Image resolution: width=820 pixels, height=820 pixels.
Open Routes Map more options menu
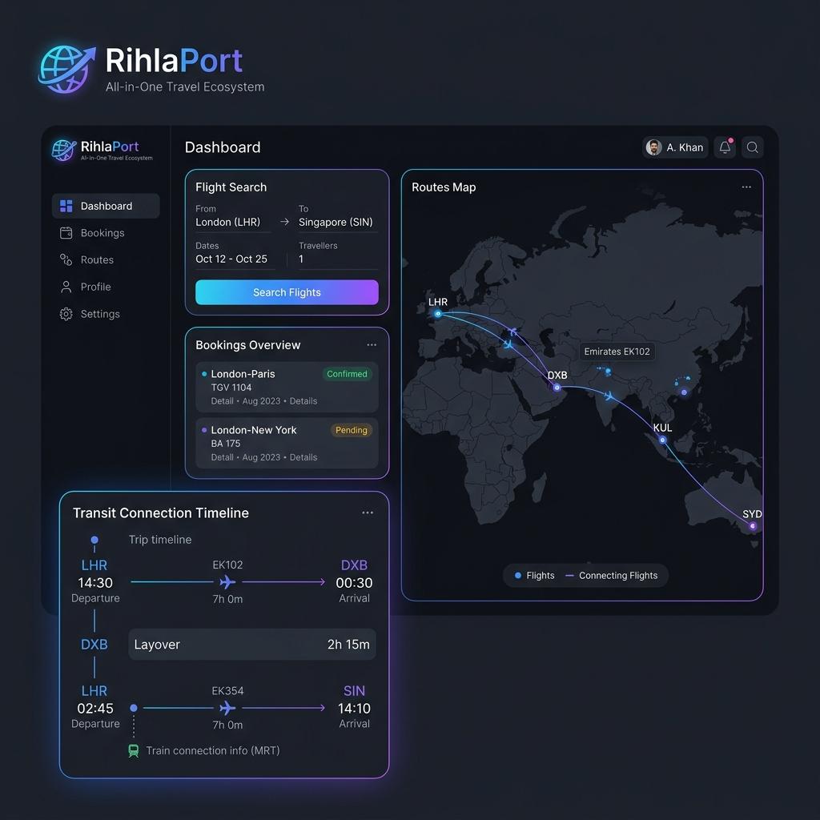click(746, 187)
